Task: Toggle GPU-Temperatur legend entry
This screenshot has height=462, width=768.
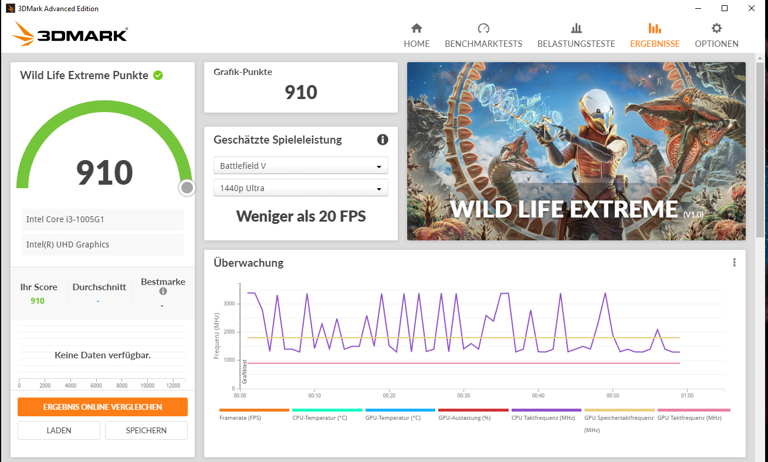Action: (x=400, y=415)
